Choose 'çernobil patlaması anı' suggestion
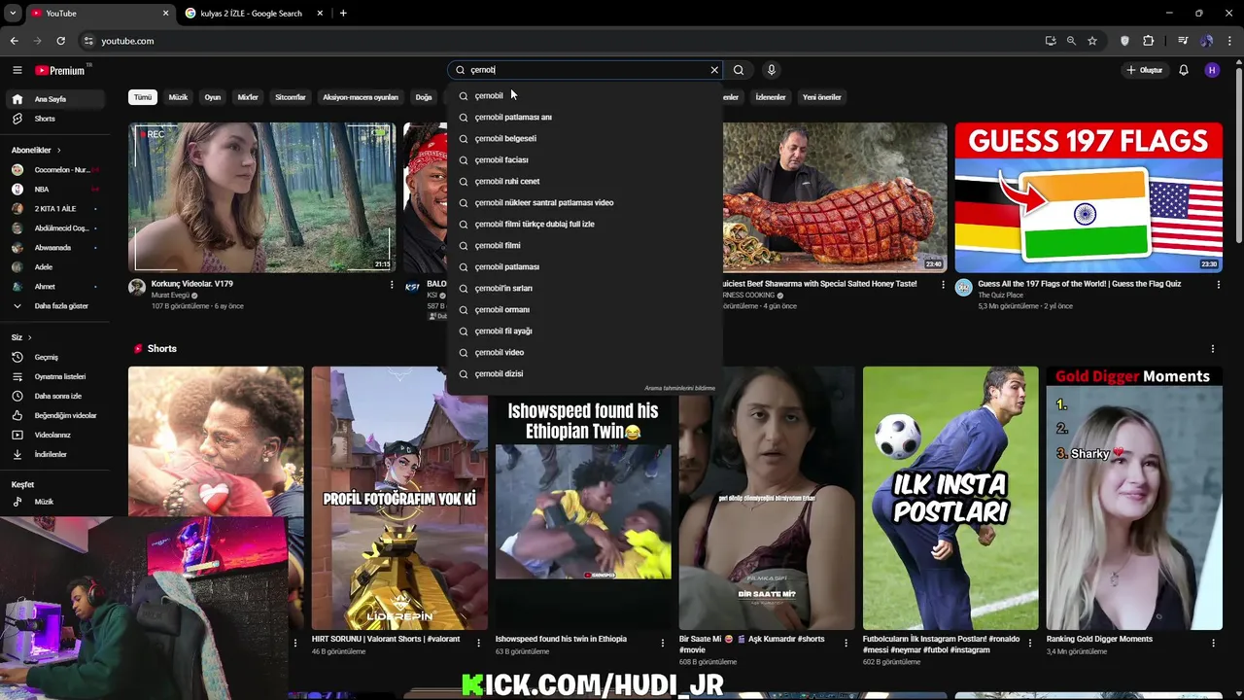The width and height of the screenshot is (1244, 700). click(x=585, y=117)
